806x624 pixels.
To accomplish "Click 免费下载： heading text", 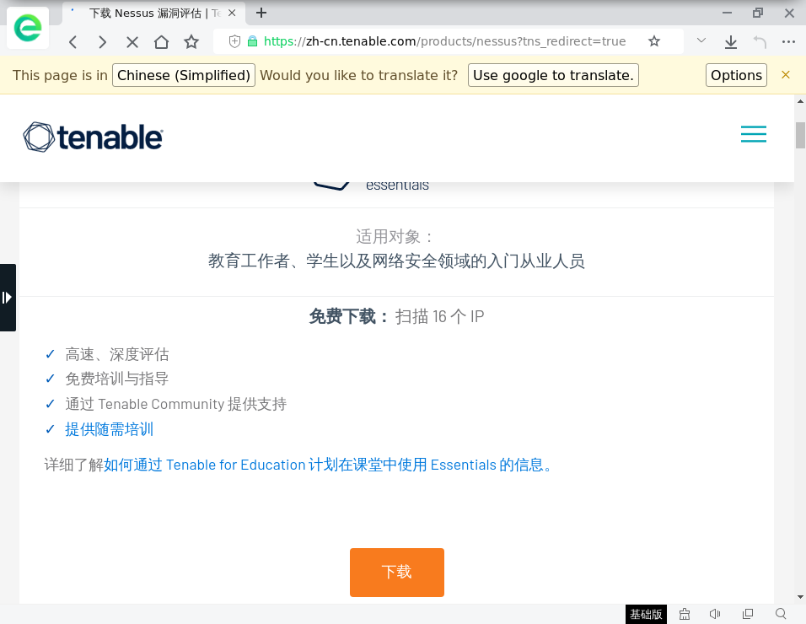I will [x=350, y=316].
